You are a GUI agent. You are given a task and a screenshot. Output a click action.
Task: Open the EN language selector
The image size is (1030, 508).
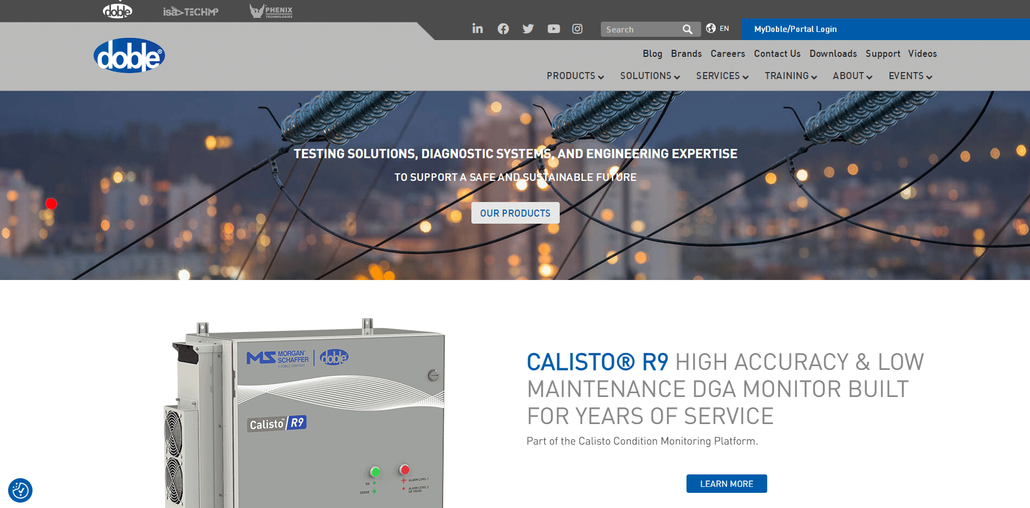[x=724, y=29]
